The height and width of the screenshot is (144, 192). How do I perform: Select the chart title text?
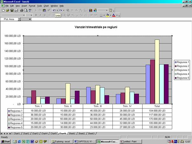coord(96,27)
